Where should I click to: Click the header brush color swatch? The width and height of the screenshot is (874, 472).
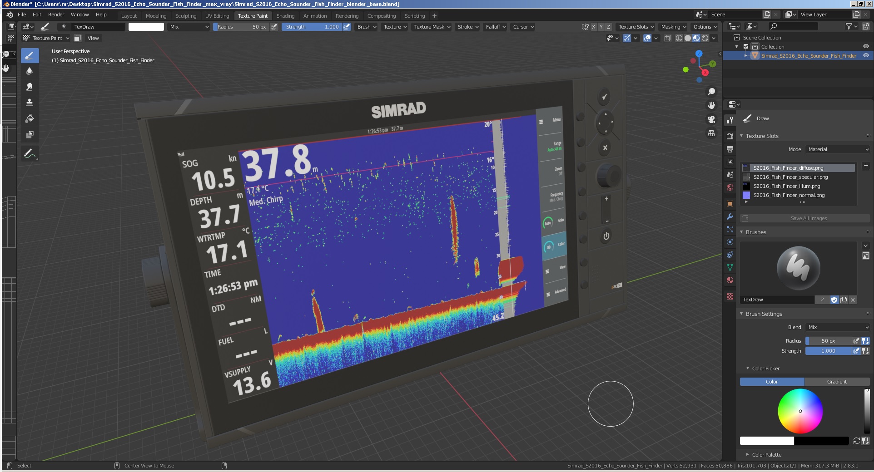tap(146, 27)
